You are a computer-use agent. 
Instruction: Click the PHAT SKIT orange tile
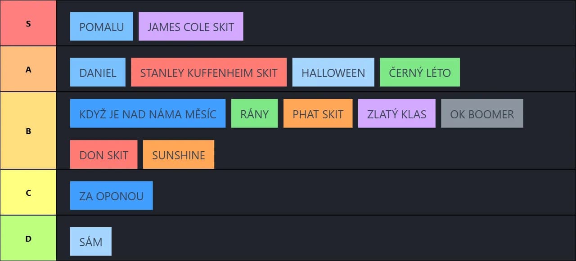(x=318, y=113)
